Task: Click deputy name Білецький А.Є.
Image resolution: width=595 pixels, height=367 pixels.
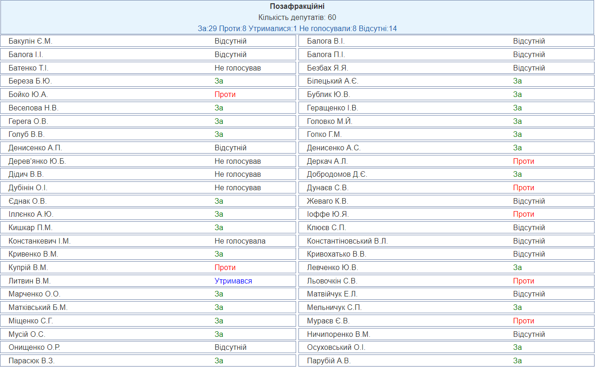Action: point(333,81)
